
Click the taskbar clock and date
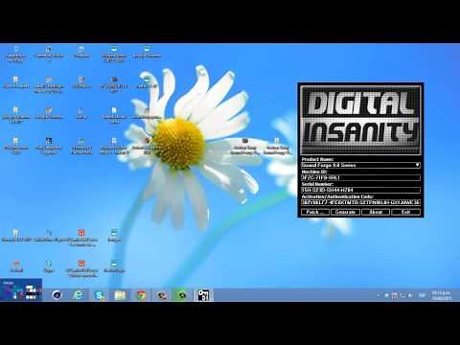pyautogui.click(x=442, y=295)
